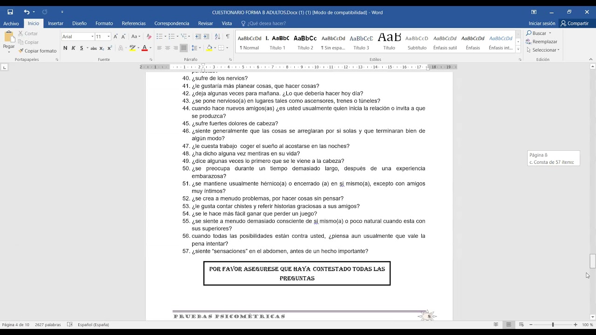Screen dimensions: 596x335
Task: Toggle bold (N) formatting
Action: (65, 48)
